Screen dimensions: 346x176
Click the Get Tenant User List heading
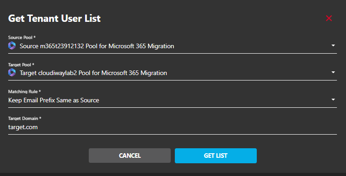click(54, 18)
